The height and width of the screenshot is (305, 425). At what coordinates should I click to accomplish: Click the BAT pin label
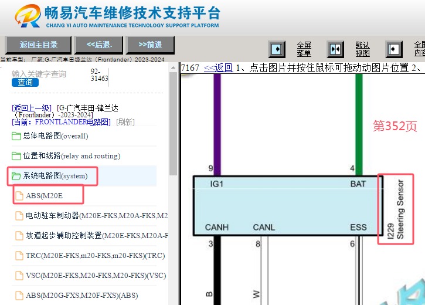[358, 184]
